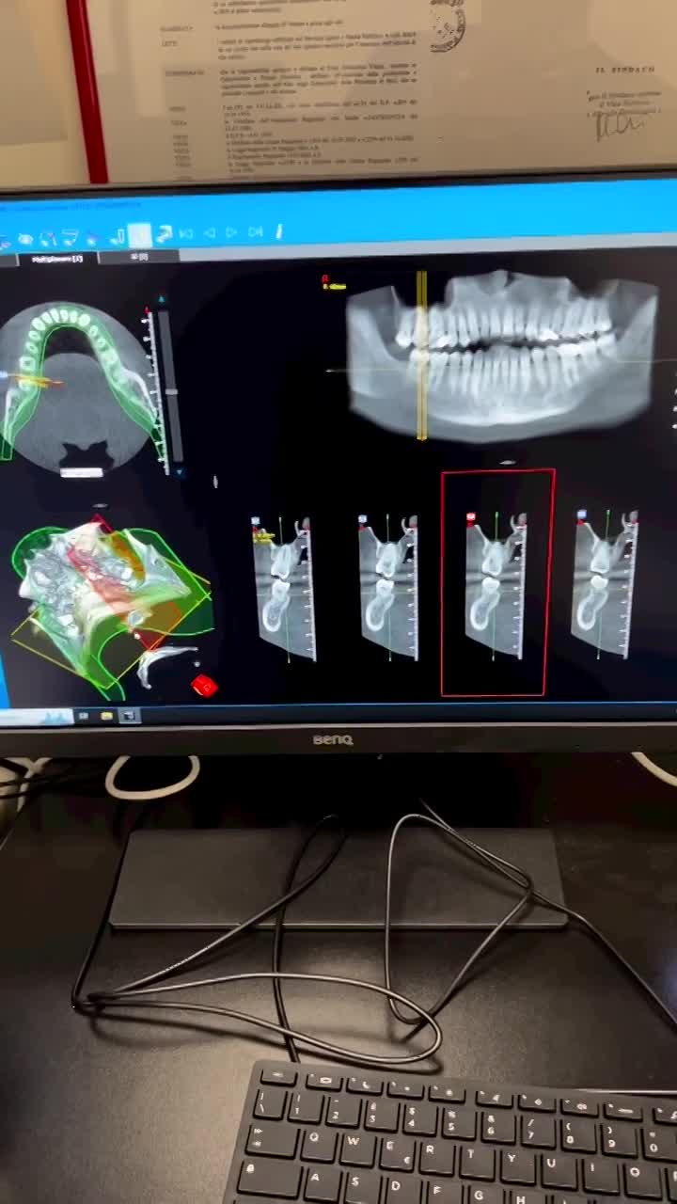Image resolution: width=677 pixels, height=1204 pixels.
Task: Jump to the last slice with skip-forward icon
Action: [255, 231]
